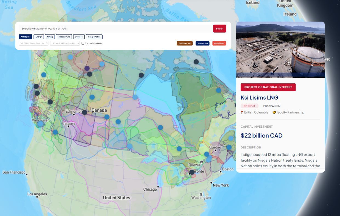Screen dimensions: 340x216
Task: Select the All Projects filter tab
Action: [25, 37]
